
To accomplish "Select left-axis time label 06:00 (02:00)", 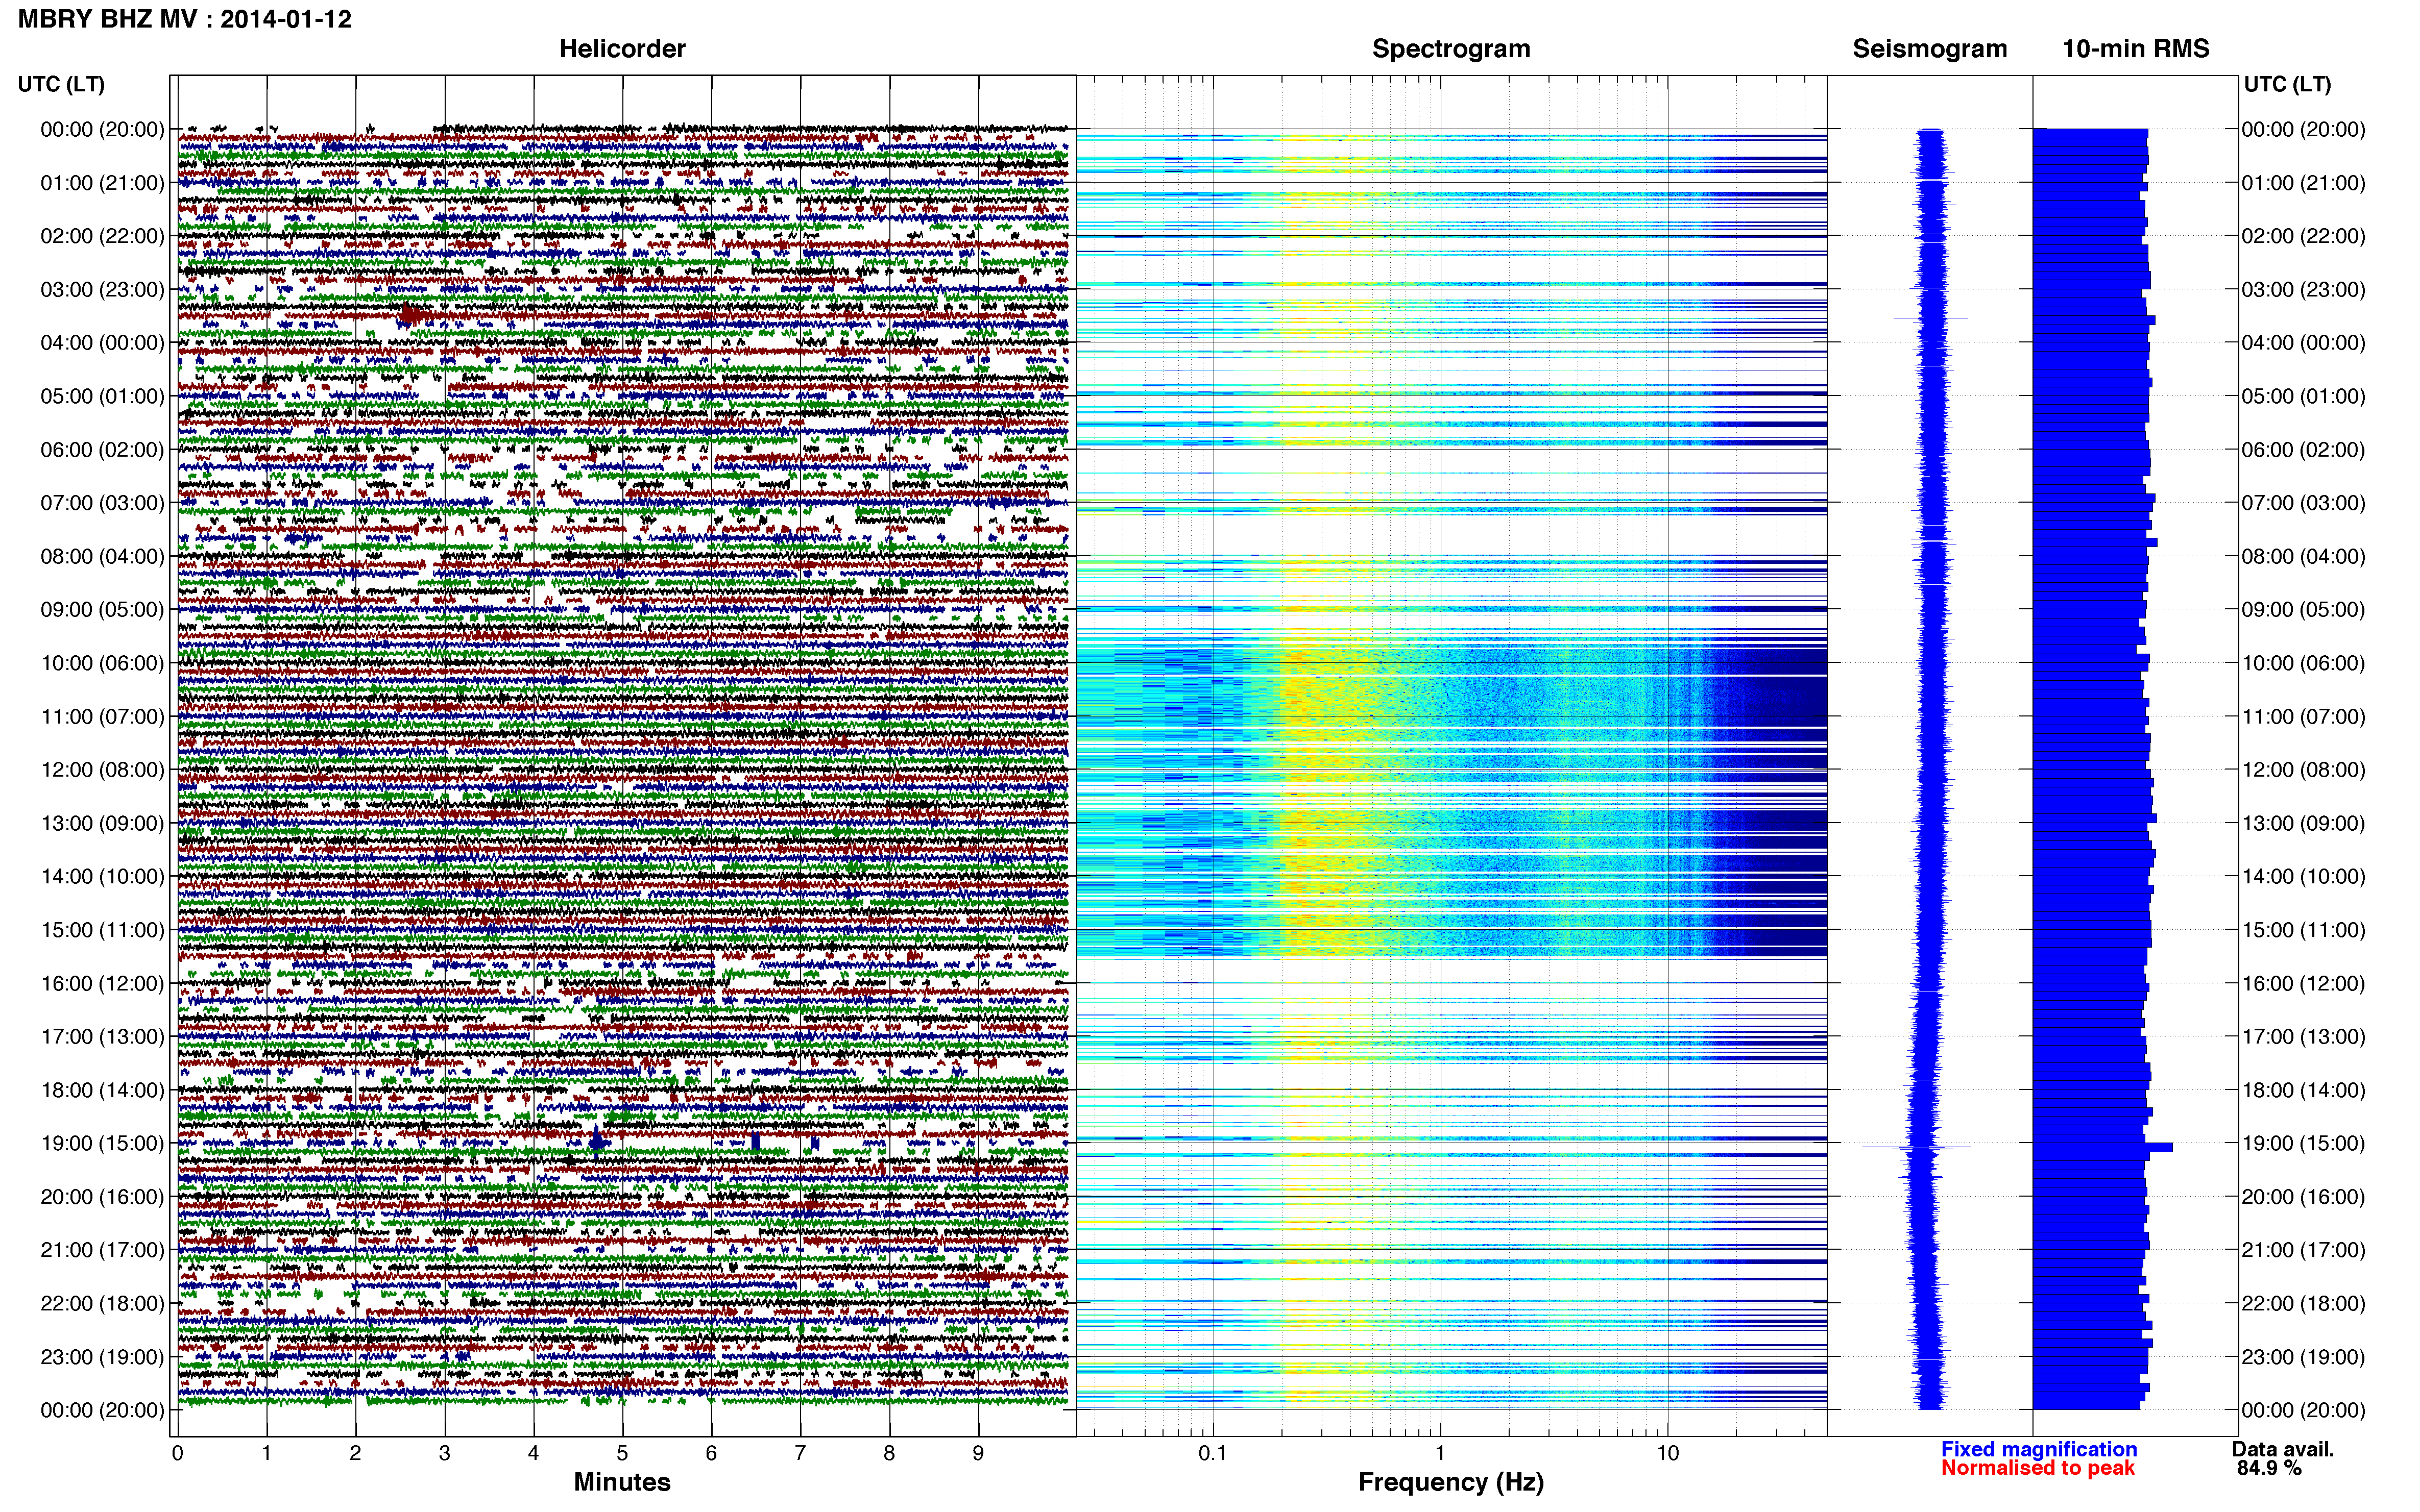I will click(102, 450).
